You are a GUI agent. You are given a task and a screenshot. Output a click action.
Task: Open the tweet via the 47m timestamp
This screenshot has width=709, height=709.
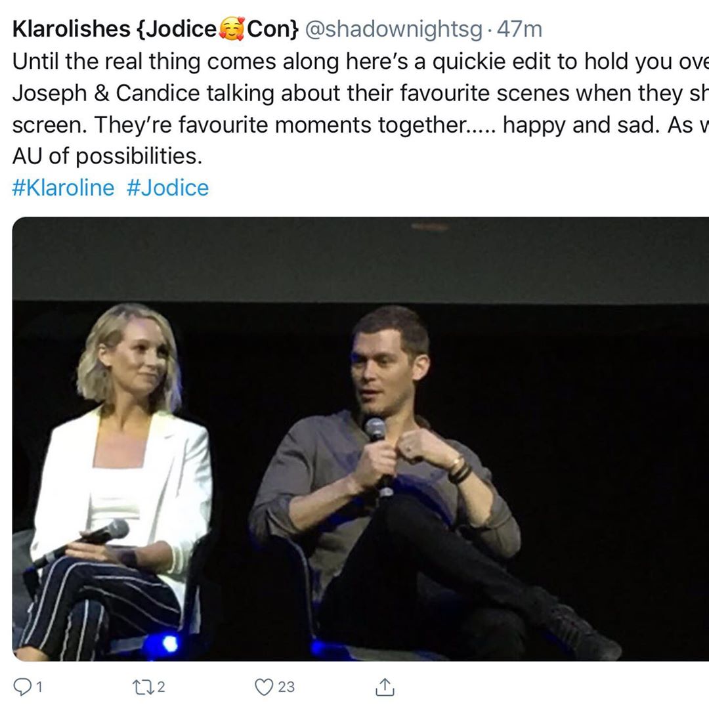pos(519,30)
